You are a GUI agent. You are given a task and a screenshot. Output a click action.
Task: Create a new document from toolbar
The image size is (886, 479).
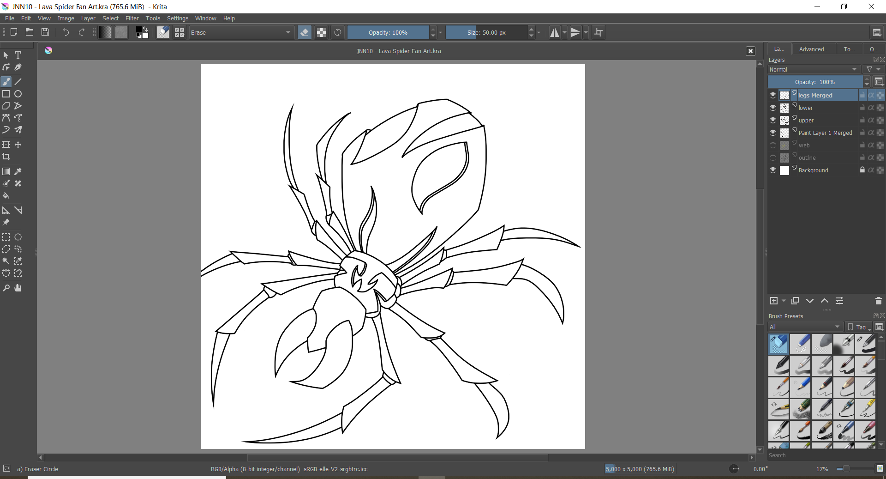click(14, 32)
